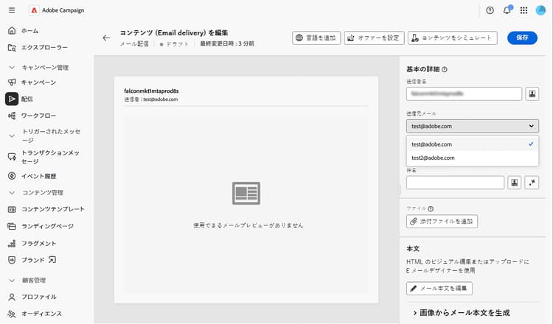Click the 添付ファイルを追加 button
Image resolution: width=553 pixels, height=324 pixels.
[x=442, y=221]
